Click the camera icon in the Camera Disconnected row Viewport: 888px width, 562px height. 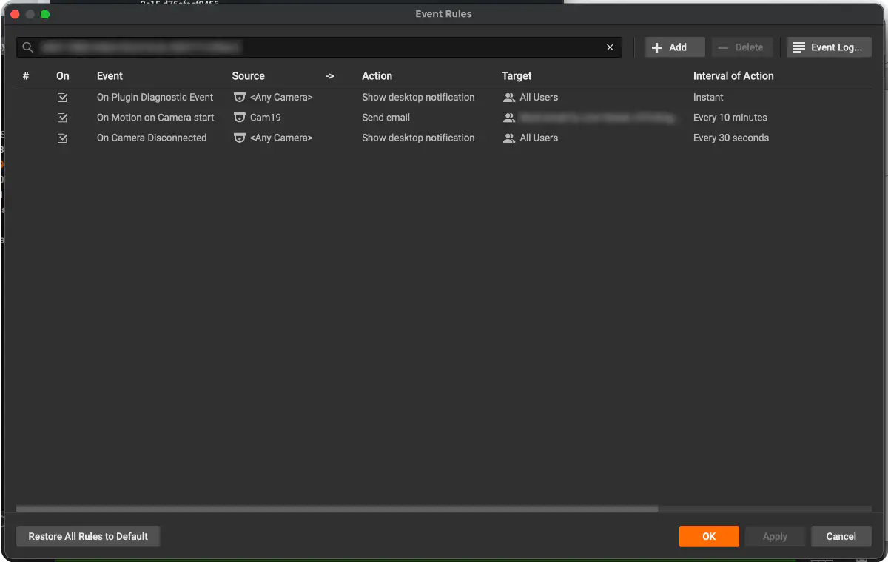239,138
